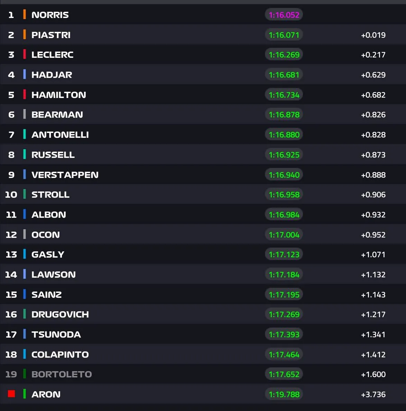The width and height of the screenshot is (406, 411).
Task: Select Tsunoda's 1:17.393 lap time
Action: [284, 334]
